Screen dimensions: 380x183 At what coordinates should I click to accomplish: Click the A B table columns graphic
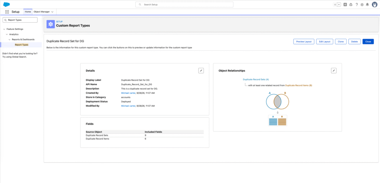[x=278, y=120]
